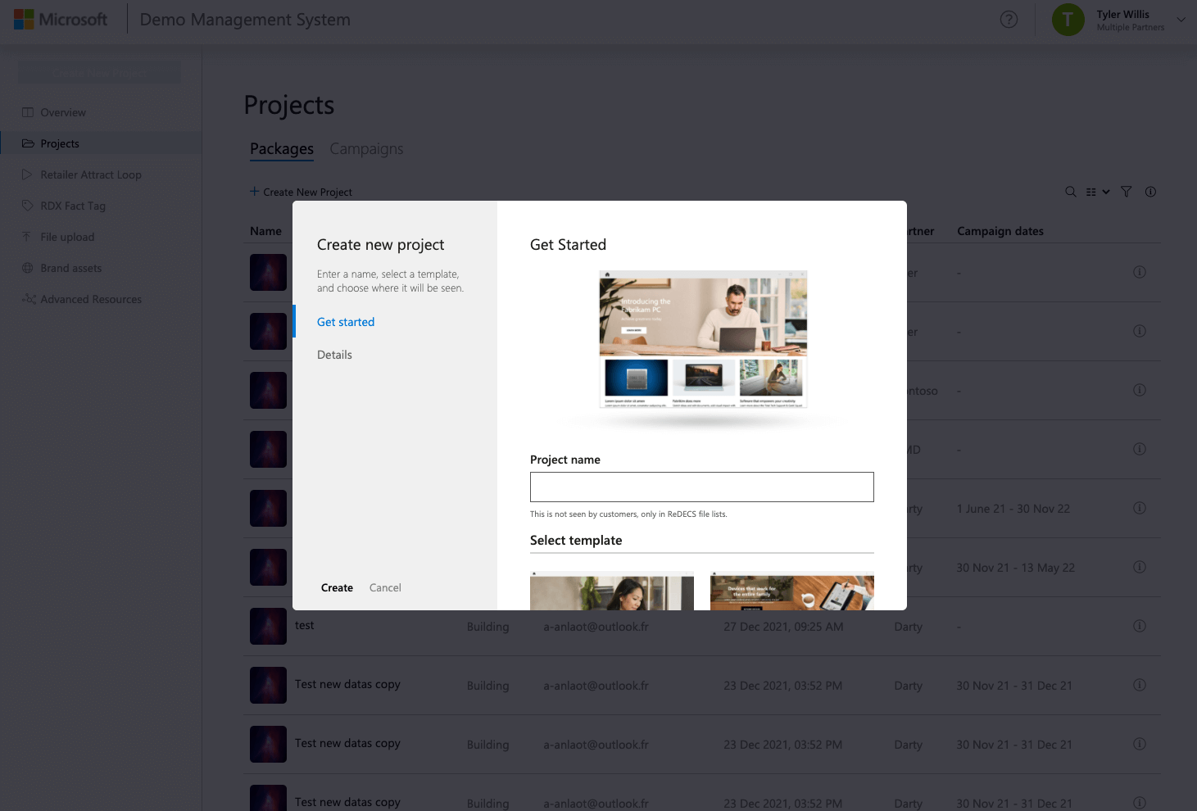Open the view layout options dropdown
Screen dimensions: 1197x811
(1097, 192)
